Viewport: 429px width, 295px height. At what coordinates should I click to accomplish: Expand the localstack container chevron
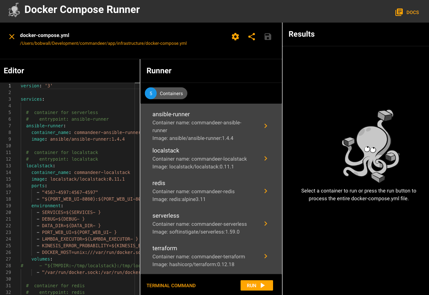click(x=266, y=158)
